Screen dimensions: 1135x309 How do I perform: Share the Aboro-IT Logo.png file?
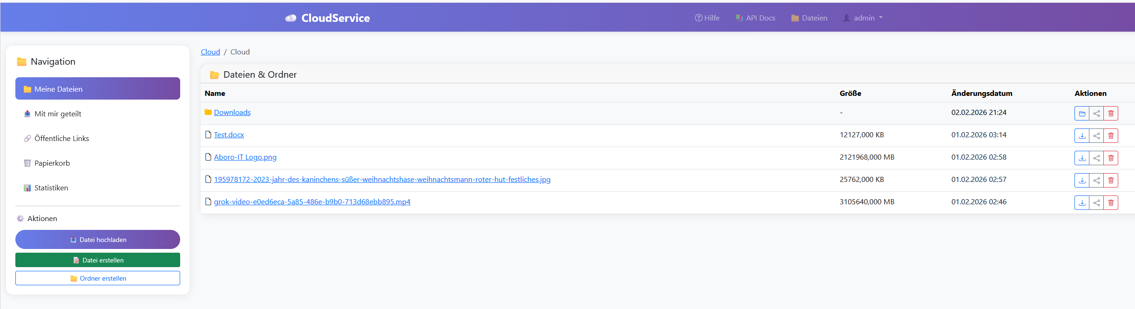click(x=1096, y=158)
